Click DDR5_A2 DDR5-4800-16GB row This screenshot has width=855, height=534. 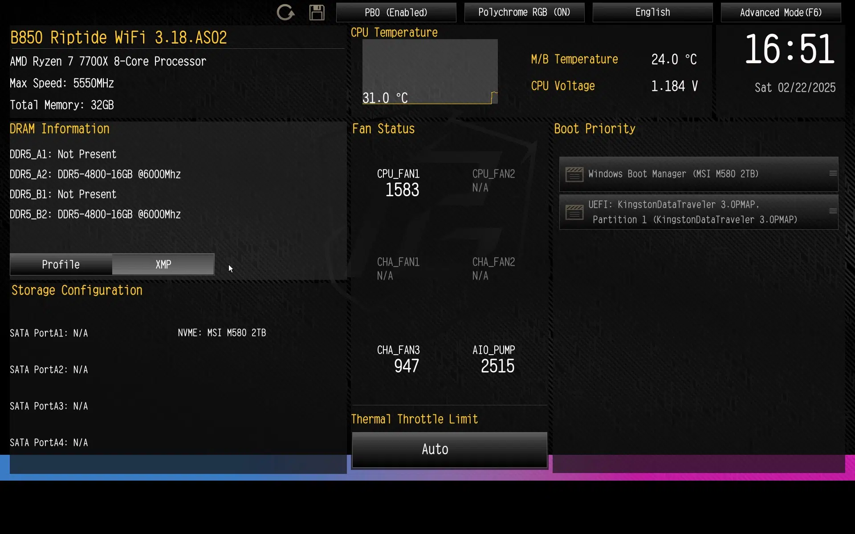[x=95, y=174]
